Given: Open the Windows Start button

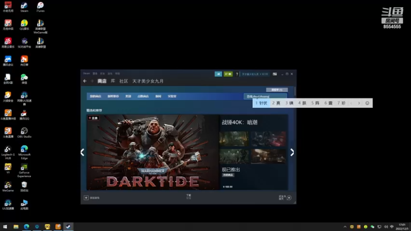Looking at the screenshot, I should point(5,227).
